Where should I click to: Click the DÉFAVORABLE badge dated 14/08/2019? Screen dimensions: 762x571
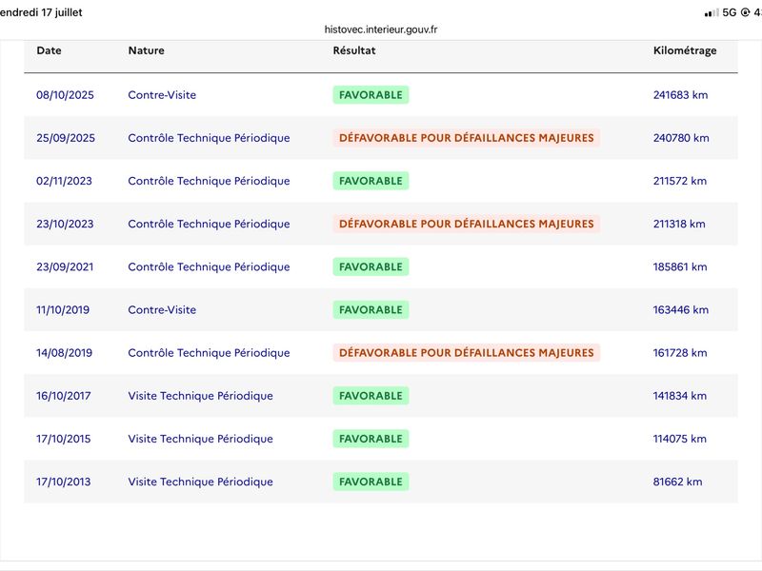tap(467, 352)
